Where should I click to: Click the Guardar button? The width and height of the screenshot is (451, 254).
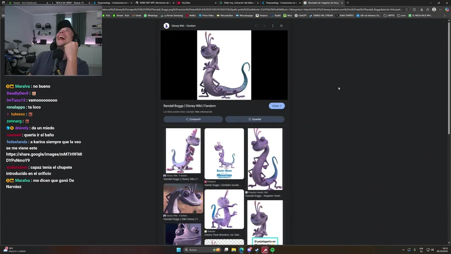coord(255,119)
